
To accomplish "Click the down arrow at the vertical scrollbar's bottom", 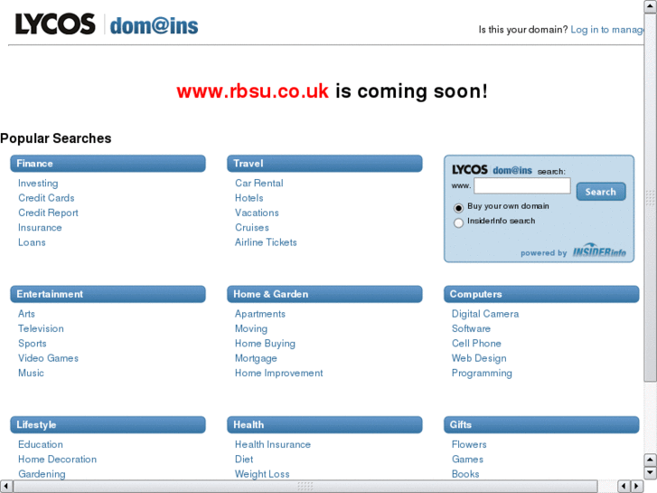I will tap(651, 473).
